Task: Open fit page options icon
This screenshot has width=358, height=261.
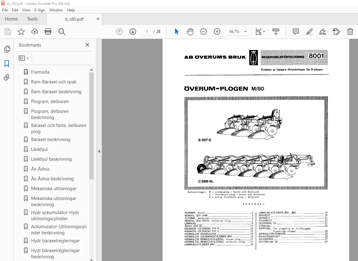Action: pos(258,31)
